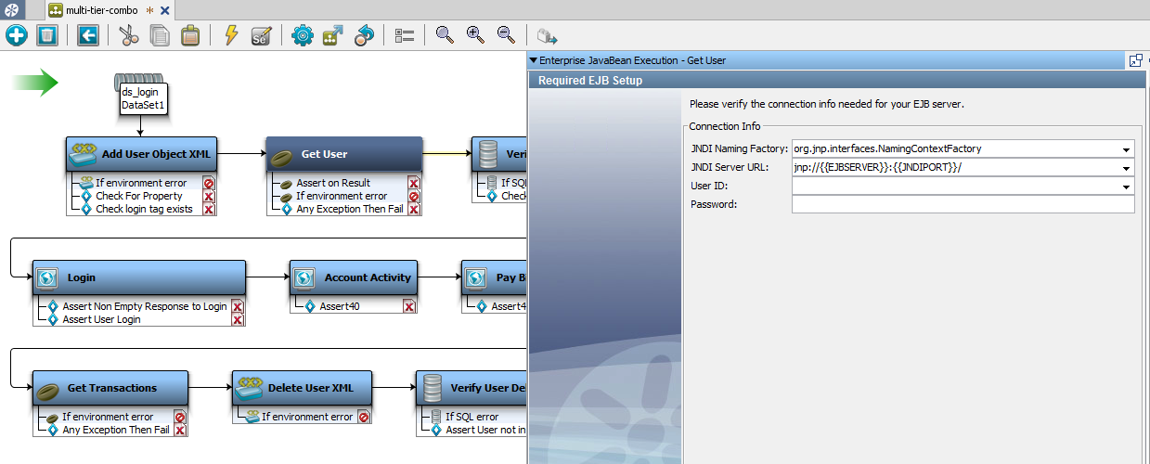Viewport: 1150px width, 464px height.
Task: Select the Account Activity step node
Action: (353, 277)
